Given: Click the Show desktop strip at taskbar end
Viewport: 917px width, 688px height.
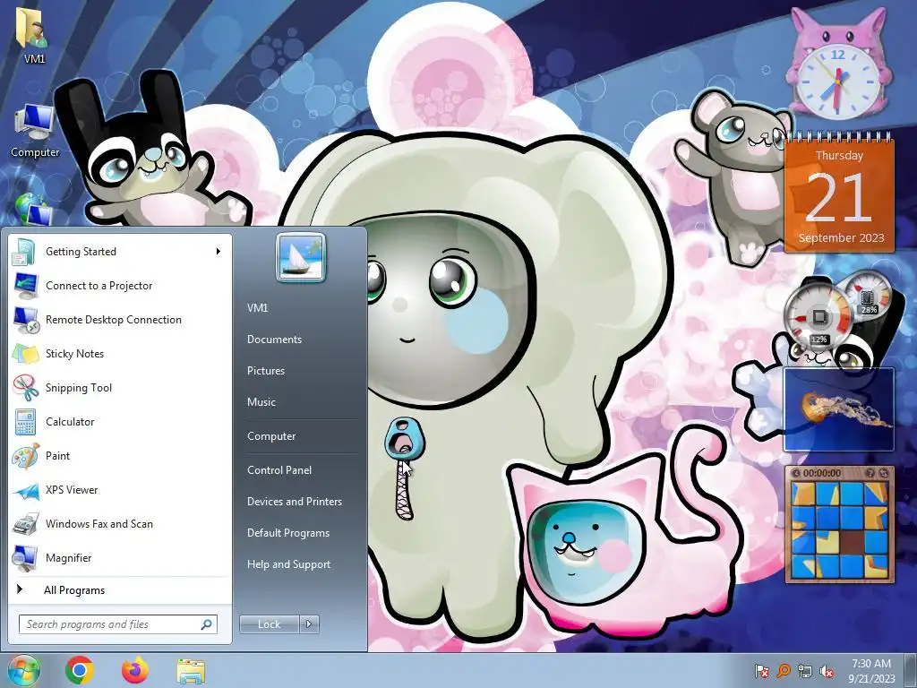Looking at the screenshot, I should point(911,670).
